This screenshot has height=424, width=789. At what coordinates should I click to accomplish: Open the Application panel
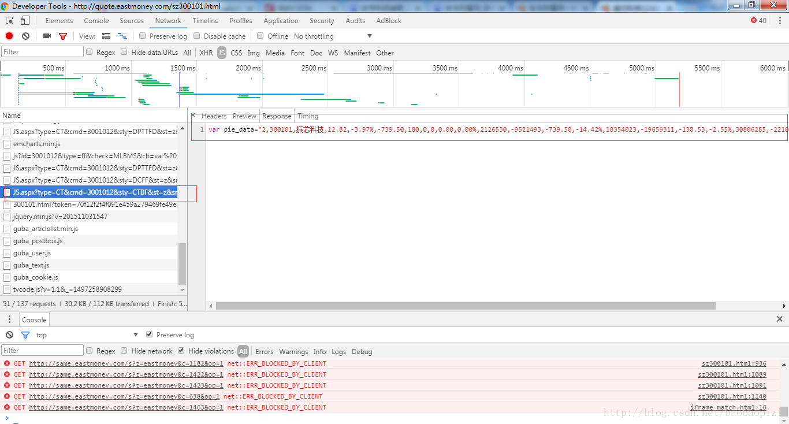tap(281, 20)
